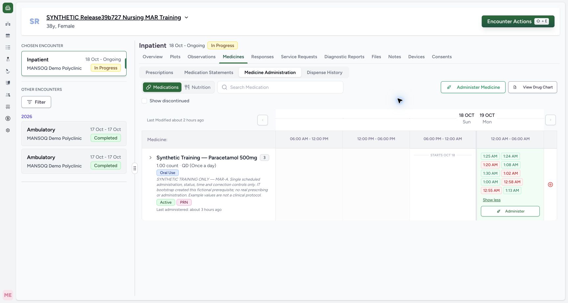Open the task list icon in sidebar

coord(8,47)
